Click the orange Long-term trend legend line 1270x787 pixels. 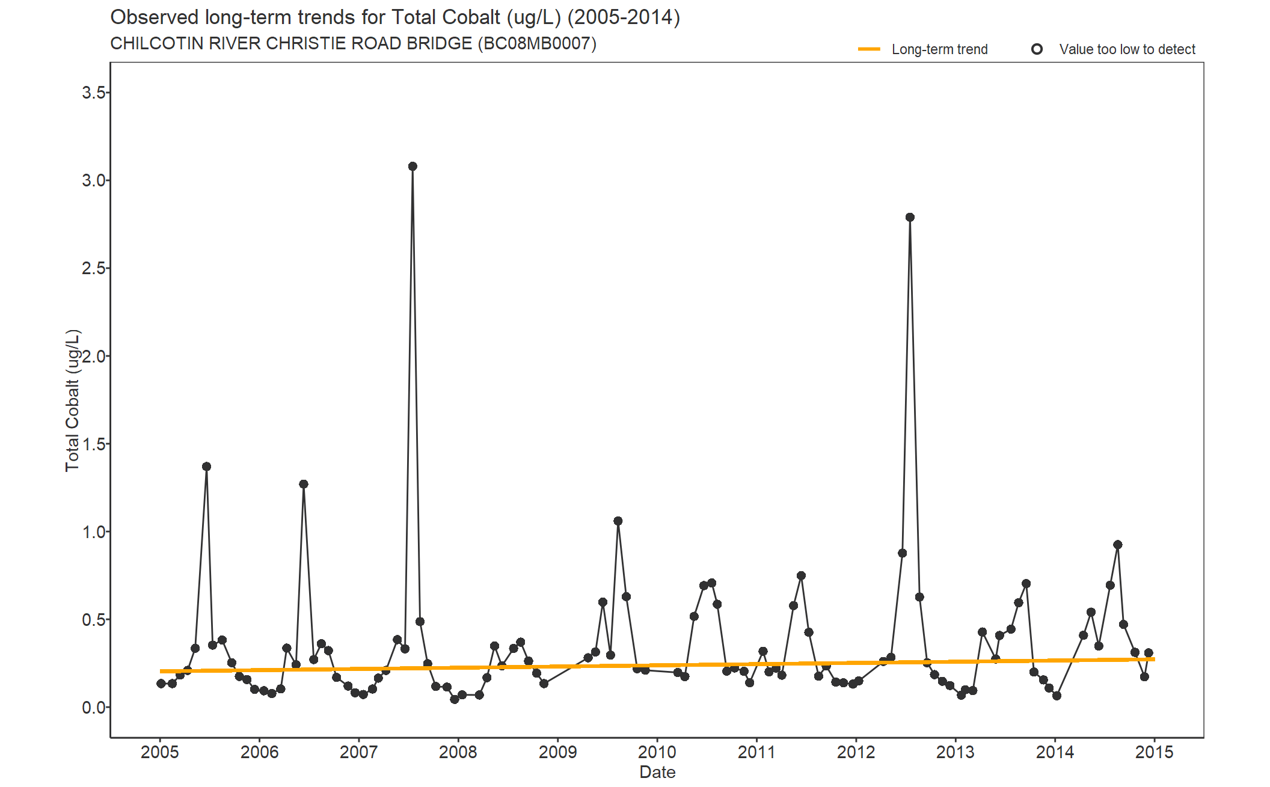tap(869, 49)
